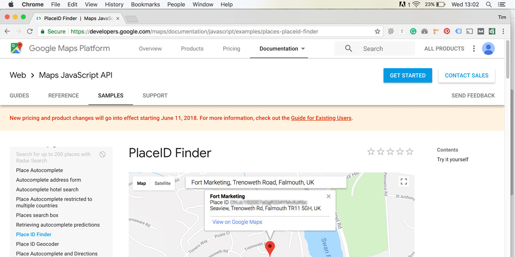The width and height of the screenshot is (515, 257).
Task: Click the Maps JavaScript API breadcrumb
Action: click(76, 75)
